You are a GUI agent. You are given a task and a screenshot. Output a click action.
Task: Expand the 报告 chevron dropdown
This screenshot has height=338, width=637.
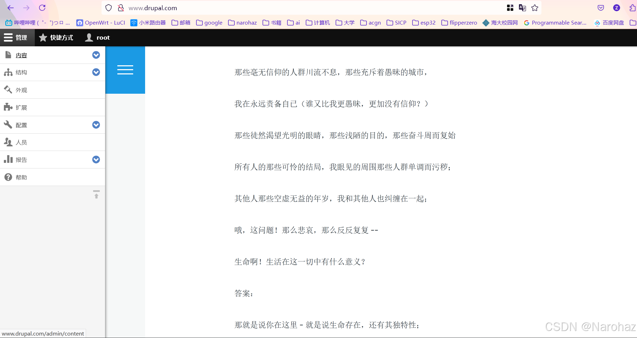click(x=96, y=159)
